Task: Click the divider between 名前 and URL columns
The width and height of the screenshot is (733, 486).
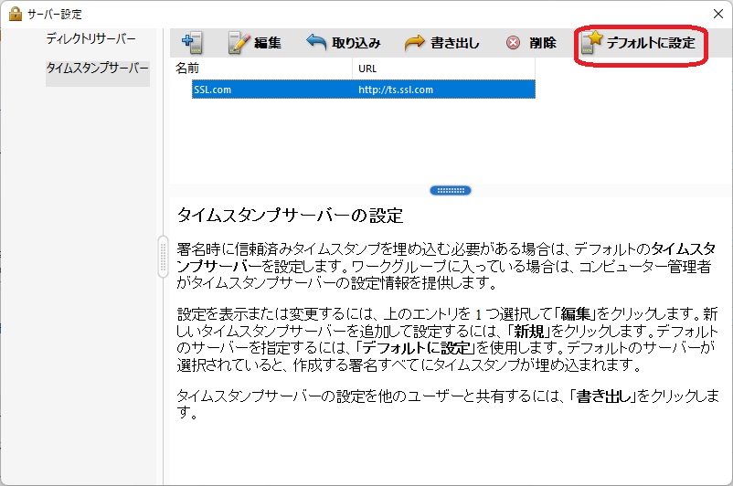Action: (x=352, y=69)
